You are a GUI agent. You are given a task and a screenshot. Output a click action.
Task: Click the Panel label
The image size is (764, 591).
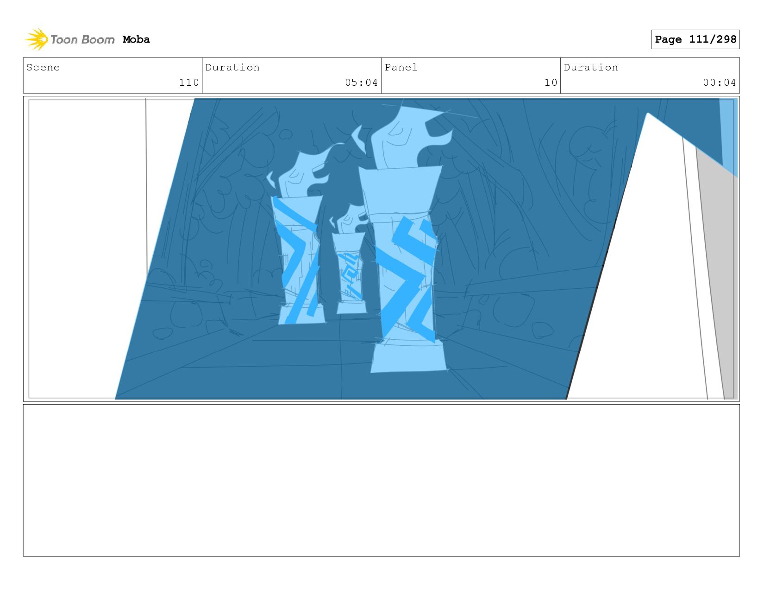401,67
